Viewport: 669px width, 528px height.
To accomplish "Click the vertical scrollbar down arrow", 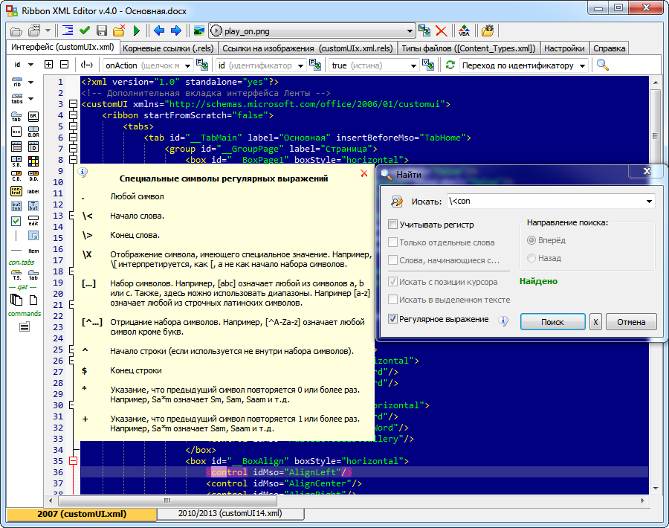I will tap(655, 489).
